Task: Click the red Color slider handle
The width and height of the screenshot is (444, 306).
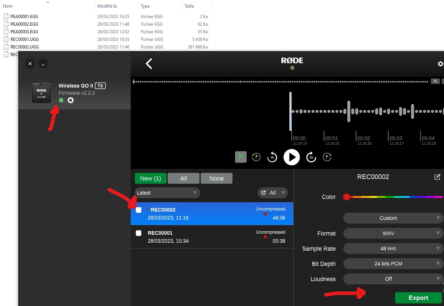Action: point(347,197)
